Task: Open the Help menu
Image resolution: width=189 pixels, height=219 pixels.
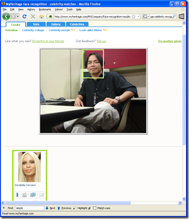Action: coord(79,10)
